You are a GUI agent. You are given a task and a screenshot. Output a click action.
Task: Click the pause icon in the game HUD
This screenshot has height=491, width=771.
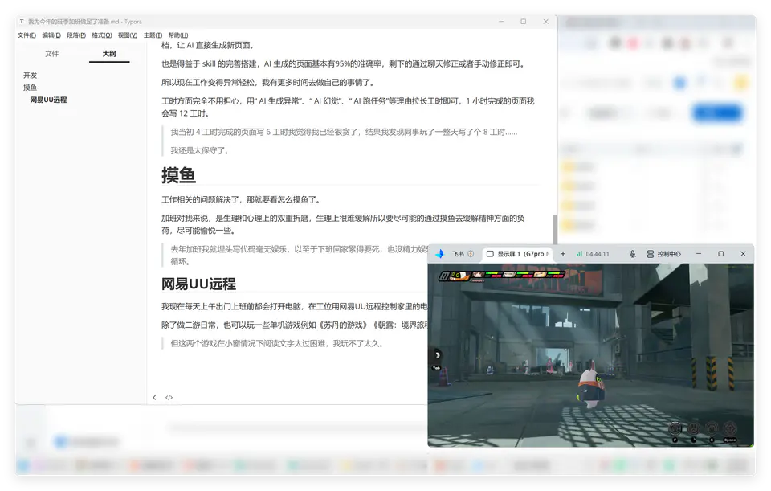point(444,276)
